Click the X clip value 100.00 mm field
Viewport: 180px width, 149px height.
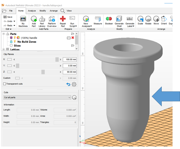point(70,60)
